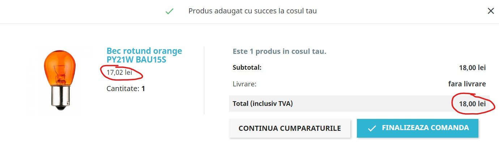The height and width of the screenshot is (159, 499).
Task: Click the Livrare label
Action: 244,84
